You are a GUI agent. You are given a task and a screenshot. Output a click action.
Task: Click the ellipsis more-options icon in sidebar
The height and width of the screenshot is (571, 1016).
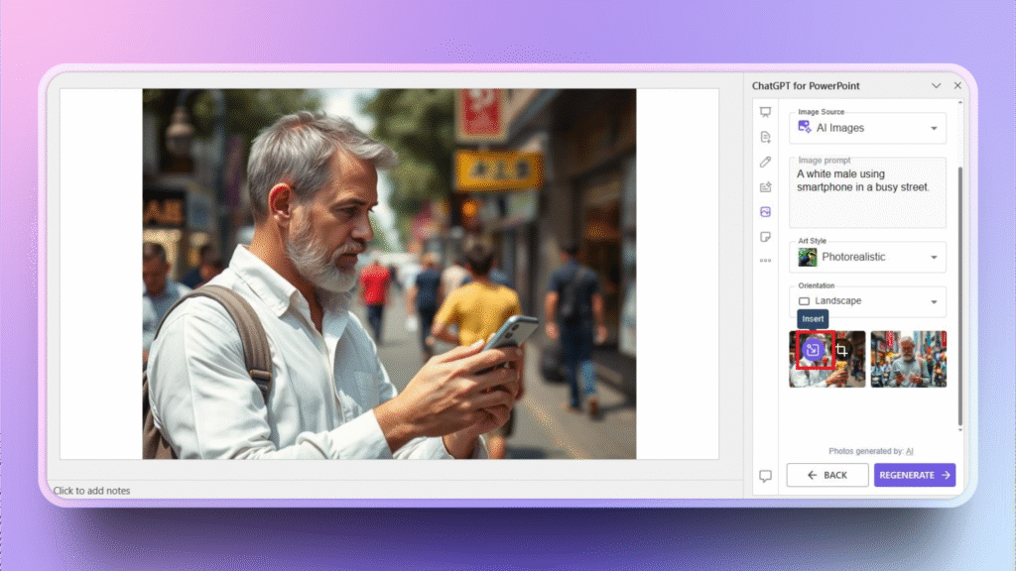pos(765,260)
